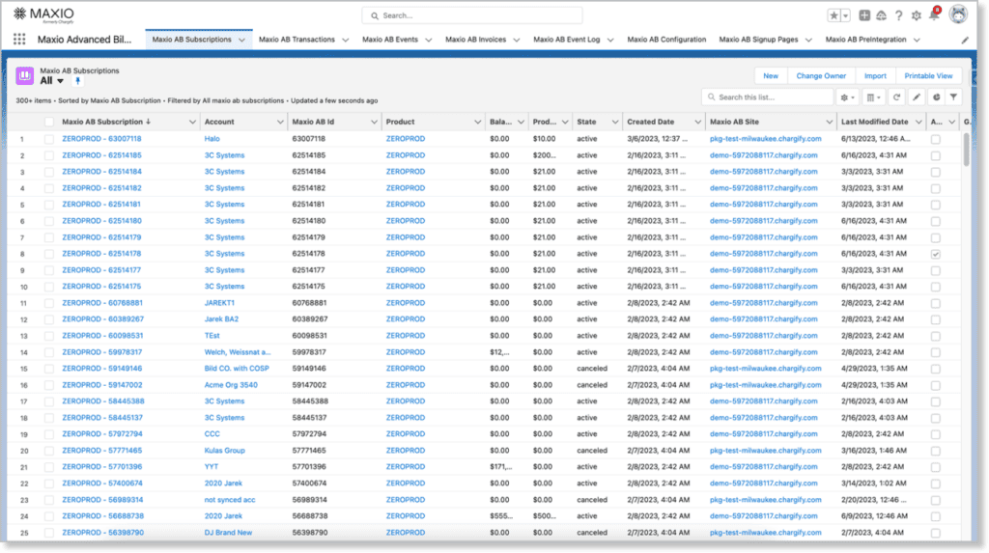Image resolution: width=989 pixels, height=553 pixels.
Task: Select row checkbox for ZEROPROD - 57771465
Action: (x=48, y=451)
